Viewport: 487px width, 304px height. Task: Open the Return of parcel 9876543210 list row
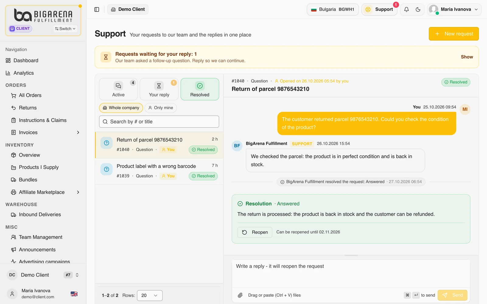159,145
